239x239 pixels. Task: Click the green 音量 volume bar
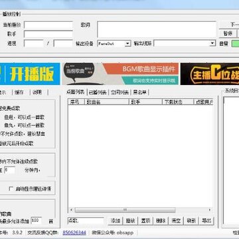point(235,43)
